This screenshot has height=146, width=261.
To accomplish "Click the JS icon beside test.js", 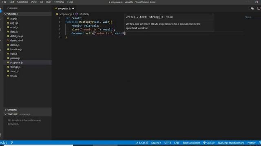I will (8, 76).
